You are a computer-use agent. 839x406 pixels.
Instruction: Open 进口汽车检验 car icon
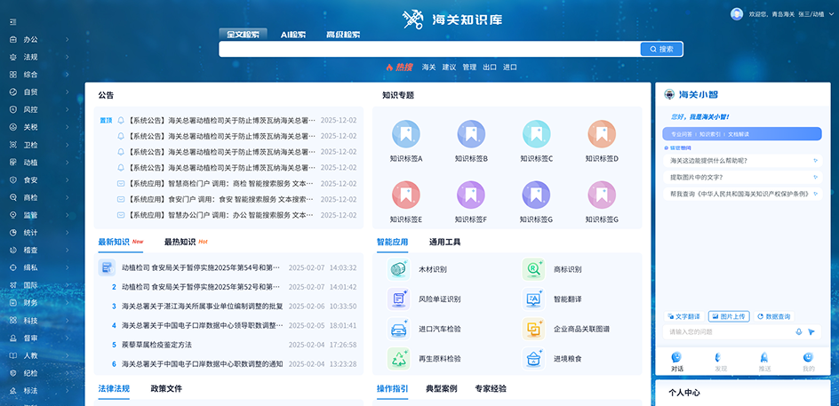[x=398, y=329]
